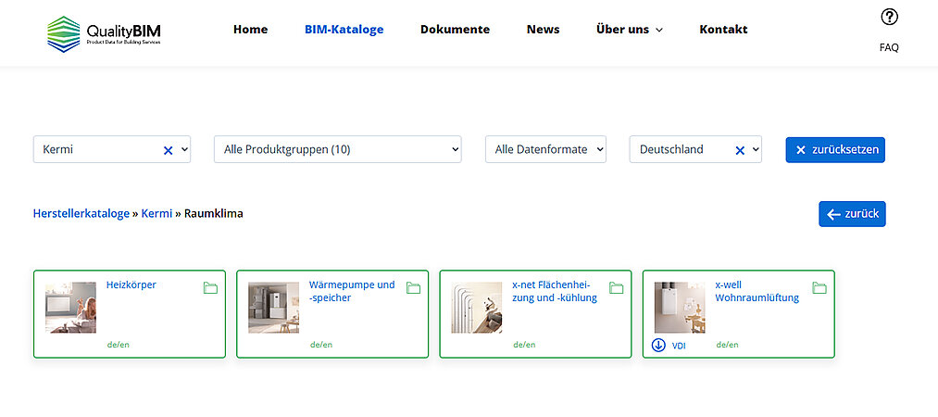Open the Dokumente menu item
The height and width of the screenshot is (417, 938).
coord(455,30)
